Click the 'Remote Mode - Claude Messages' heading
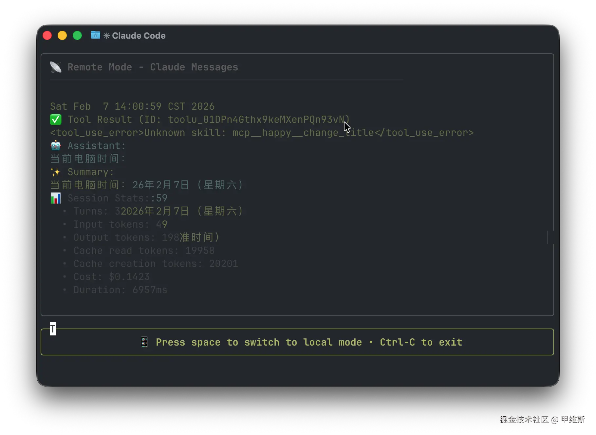The width and height of the screenshot is (596, 435). 153,67
